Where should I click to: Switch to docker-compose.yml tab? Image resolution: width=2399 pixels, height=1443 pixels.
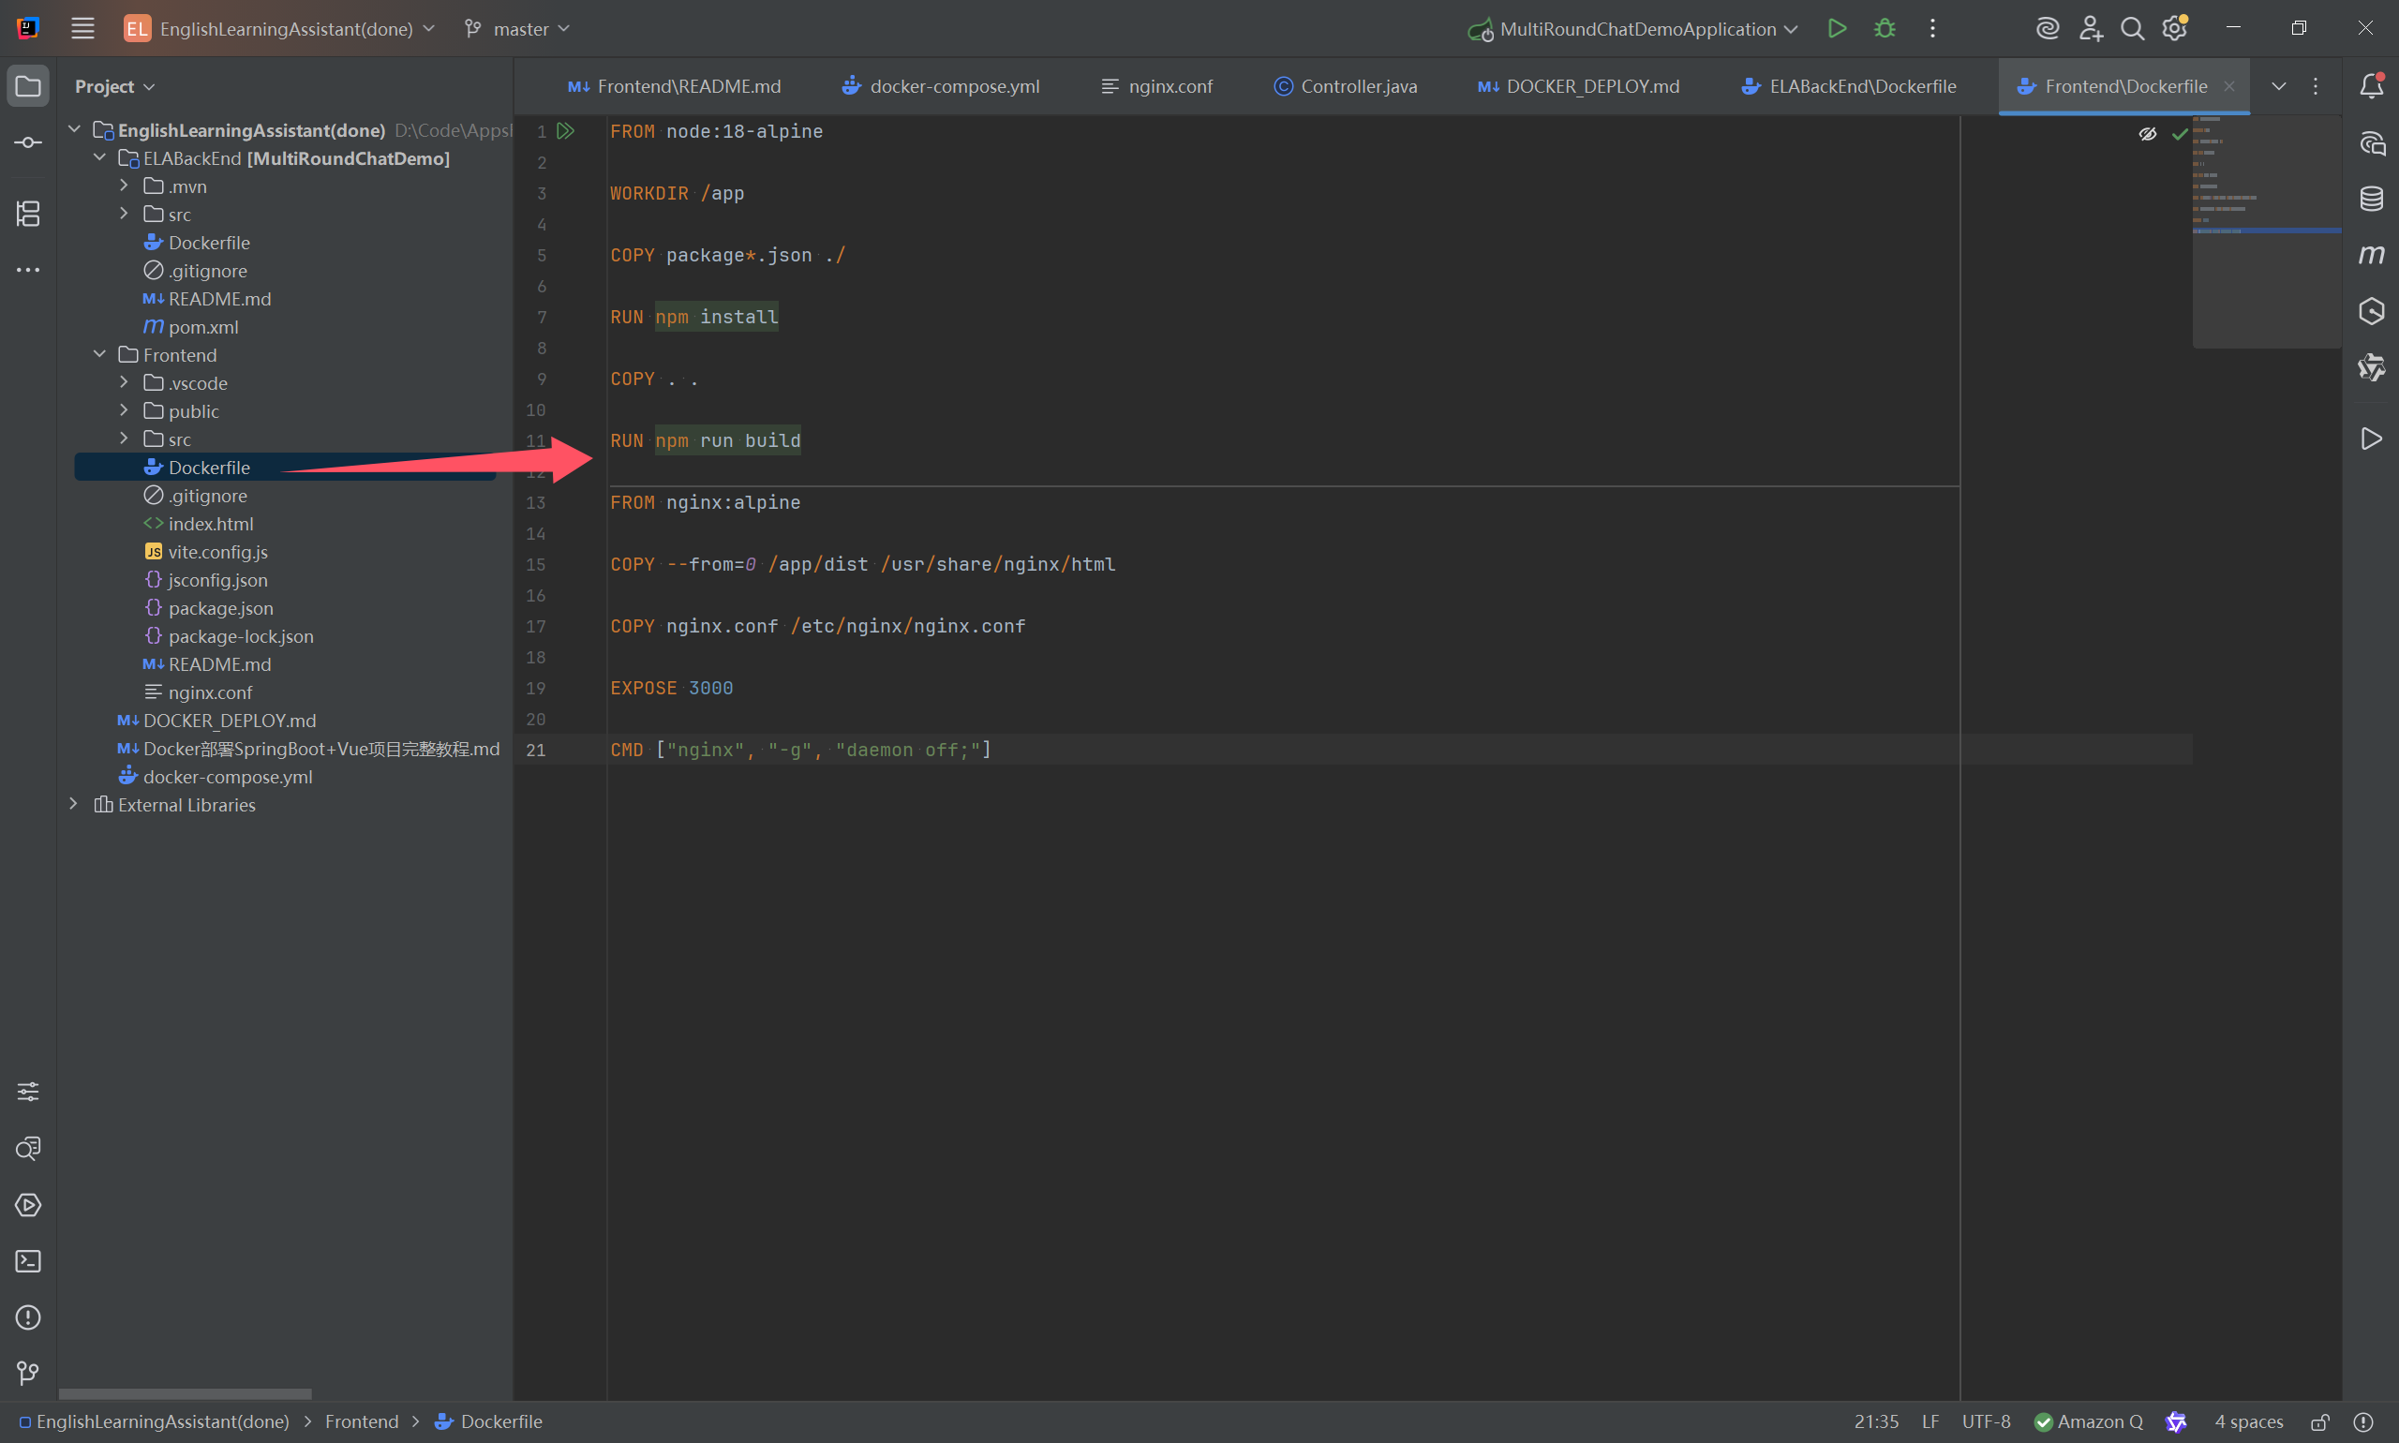(x=940, y=86)
